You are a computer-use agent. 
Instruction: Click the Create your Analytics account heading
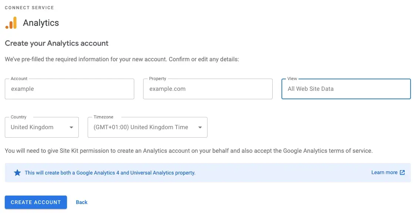tap(57, 43)
